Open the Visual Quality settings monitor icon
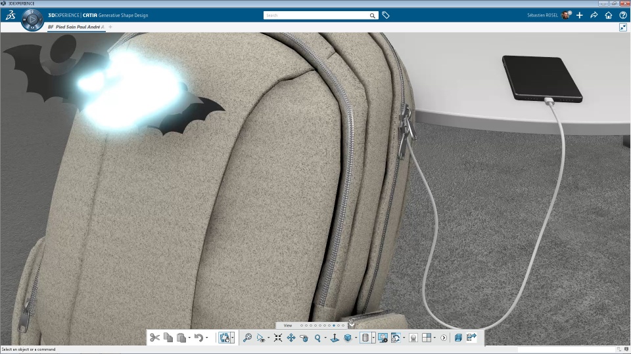The height and width of the screenshot is (354, 631). click(x=383, y=338)
